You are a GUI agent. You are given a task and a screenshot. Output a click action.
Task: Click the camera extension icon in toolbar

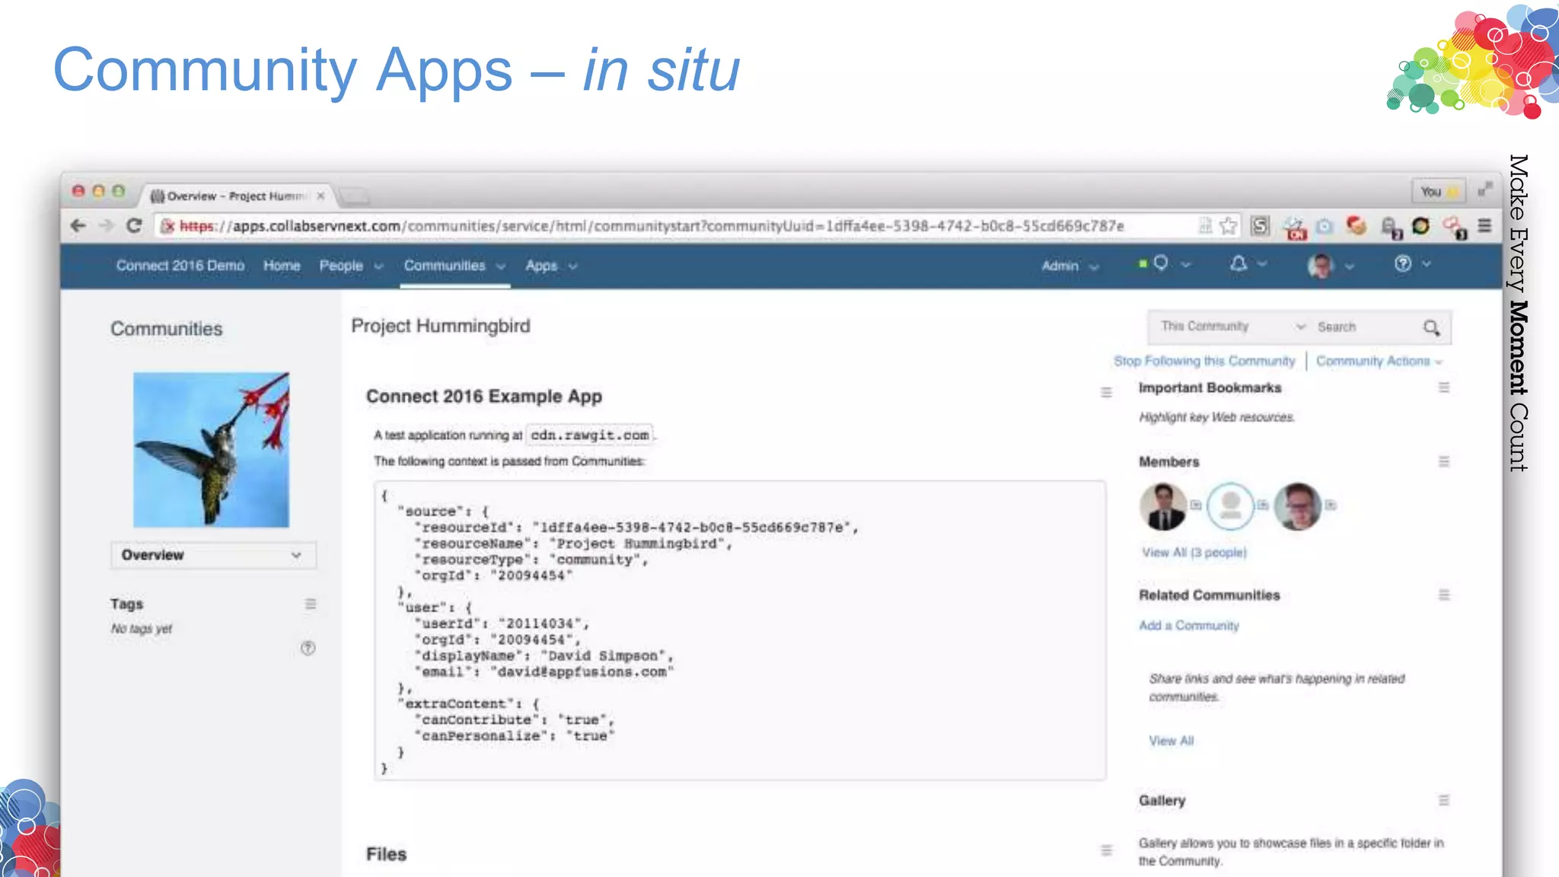point(1325,226)
